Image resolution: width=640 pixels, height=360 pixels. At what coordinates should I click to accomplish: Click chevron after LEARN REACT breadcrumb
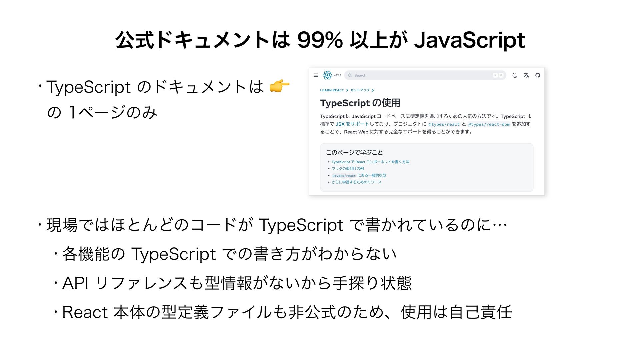point(347,90)
